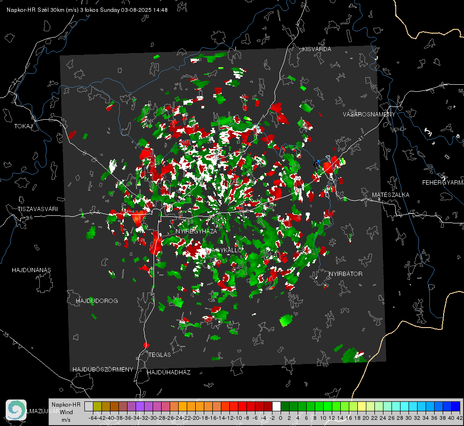This screenshot has height=426, width=464.
Task: Click the HAJDÚBÖSZÖRMÉNY town label
Action: (103, 370)
